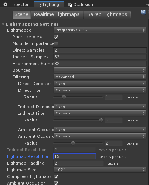Toggle the Ambient Occlusion checkbox
149x185 pixels.
pos(56,183)
